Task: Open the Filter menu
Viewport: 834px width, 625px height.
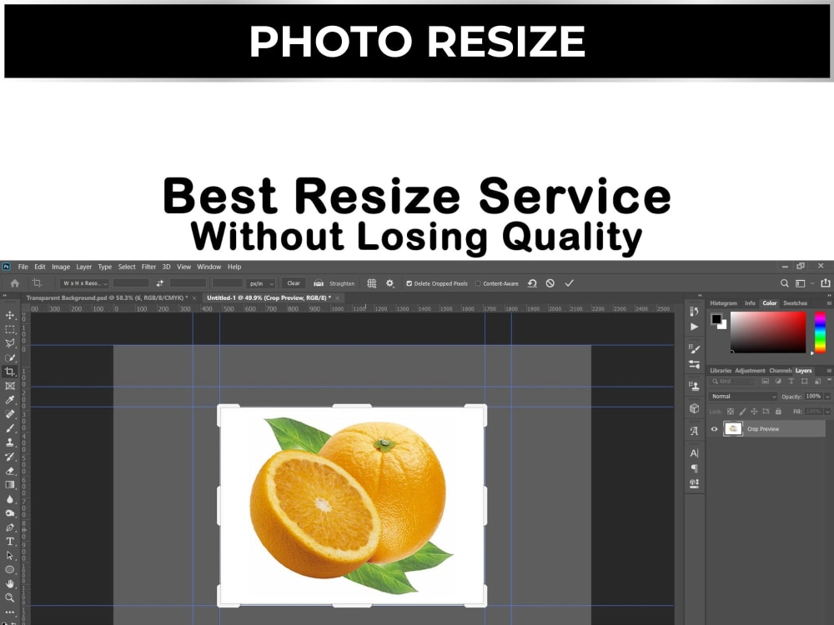Action: pos(148,267)
